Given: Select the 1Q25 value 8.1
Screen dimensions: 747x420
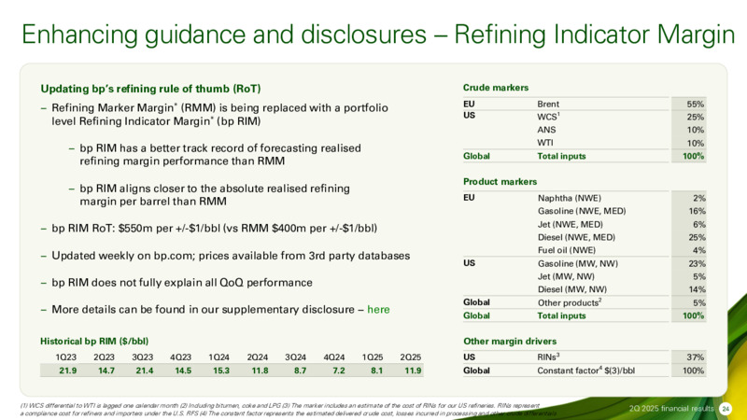Looking at the screenshot, I should (x=377, y=371).
